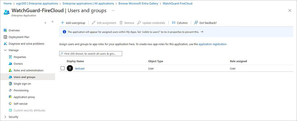The height and width of the screenshot is (121, 297).
Task: Open Provisioning page
Action: click(21, 90)
